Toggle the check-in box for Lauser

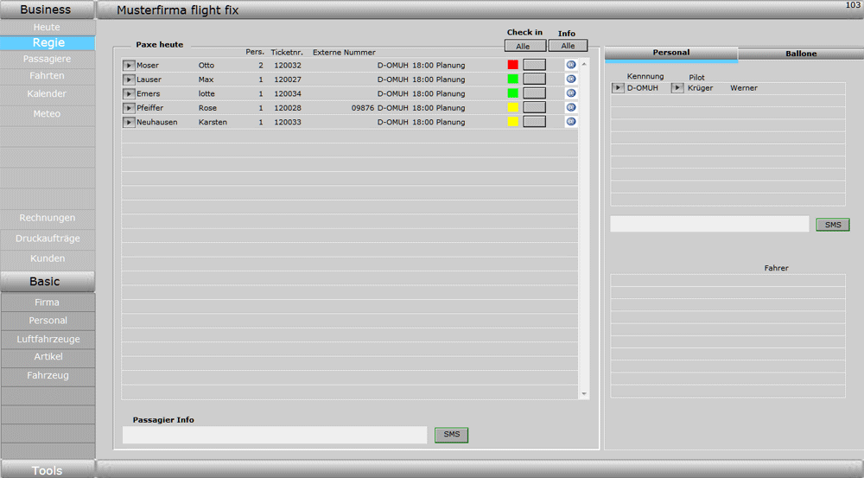(x=535, y=79)
